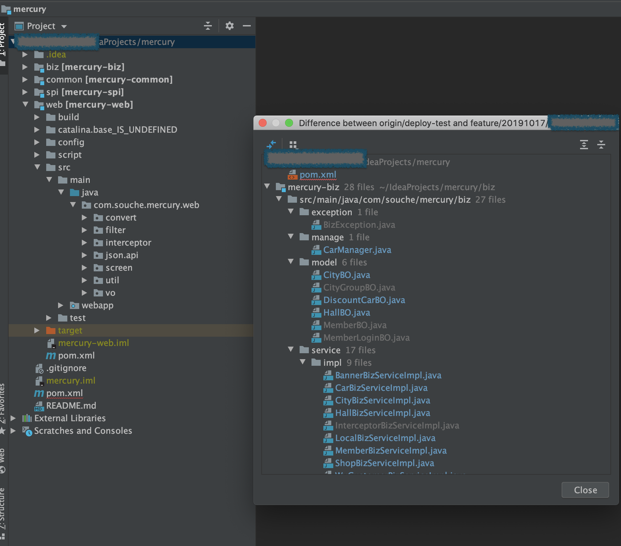621x546 pixels.
Task: Expand the .idea folder
Action: pyautogui.click(x=25, y=54)
